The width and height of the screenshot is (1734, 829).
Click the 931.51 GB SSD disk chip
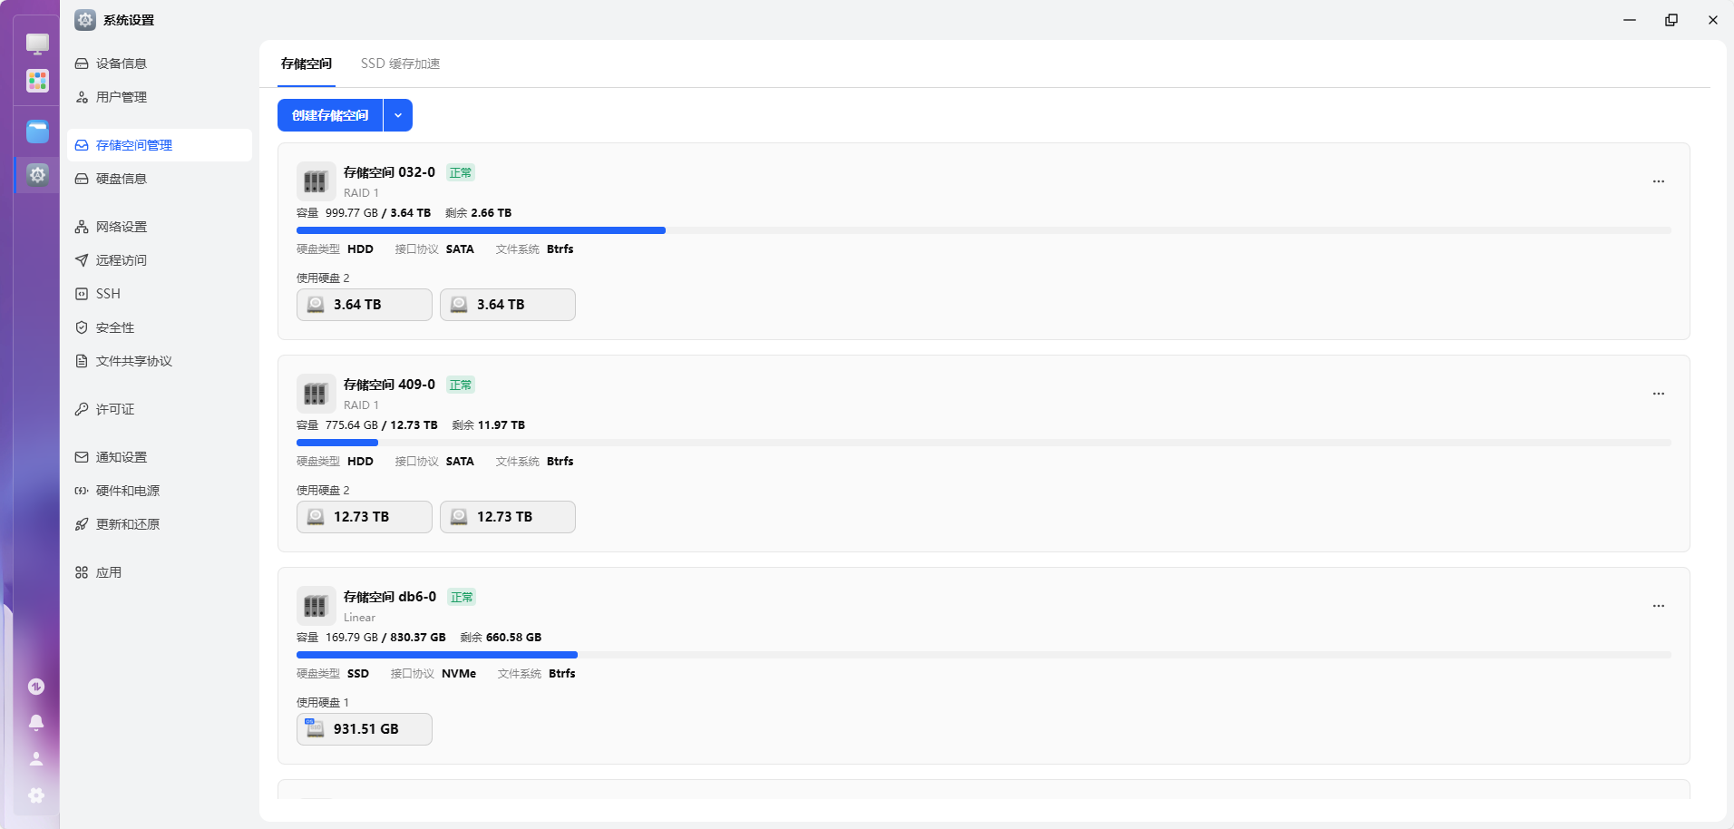pos(365,729)
